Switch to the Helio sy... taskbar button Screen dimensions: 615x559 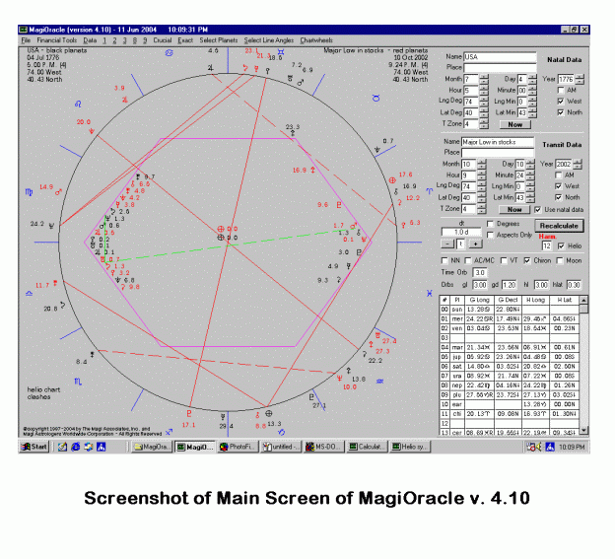(410, 447)
